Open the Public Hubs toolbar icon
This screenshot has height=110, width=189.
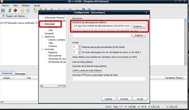tap(3, 11)
